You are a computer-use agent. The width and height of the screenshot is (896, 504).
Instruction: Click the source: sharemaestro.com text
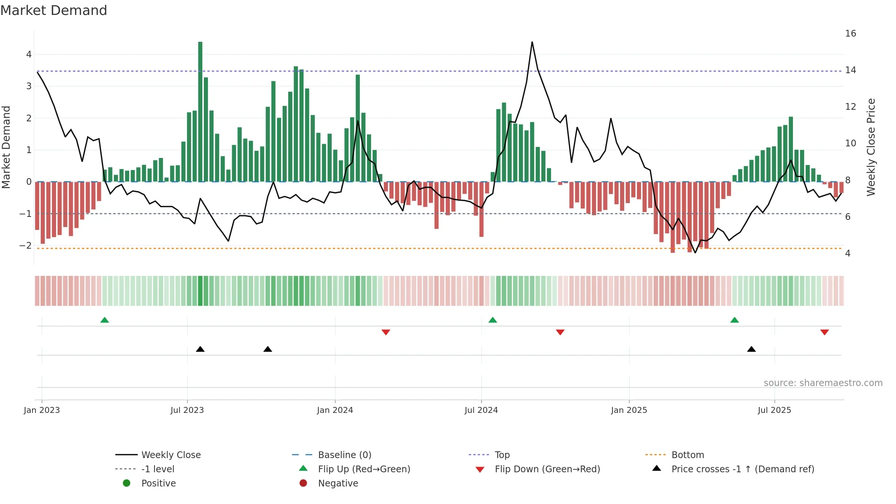(x=823, y=383)
